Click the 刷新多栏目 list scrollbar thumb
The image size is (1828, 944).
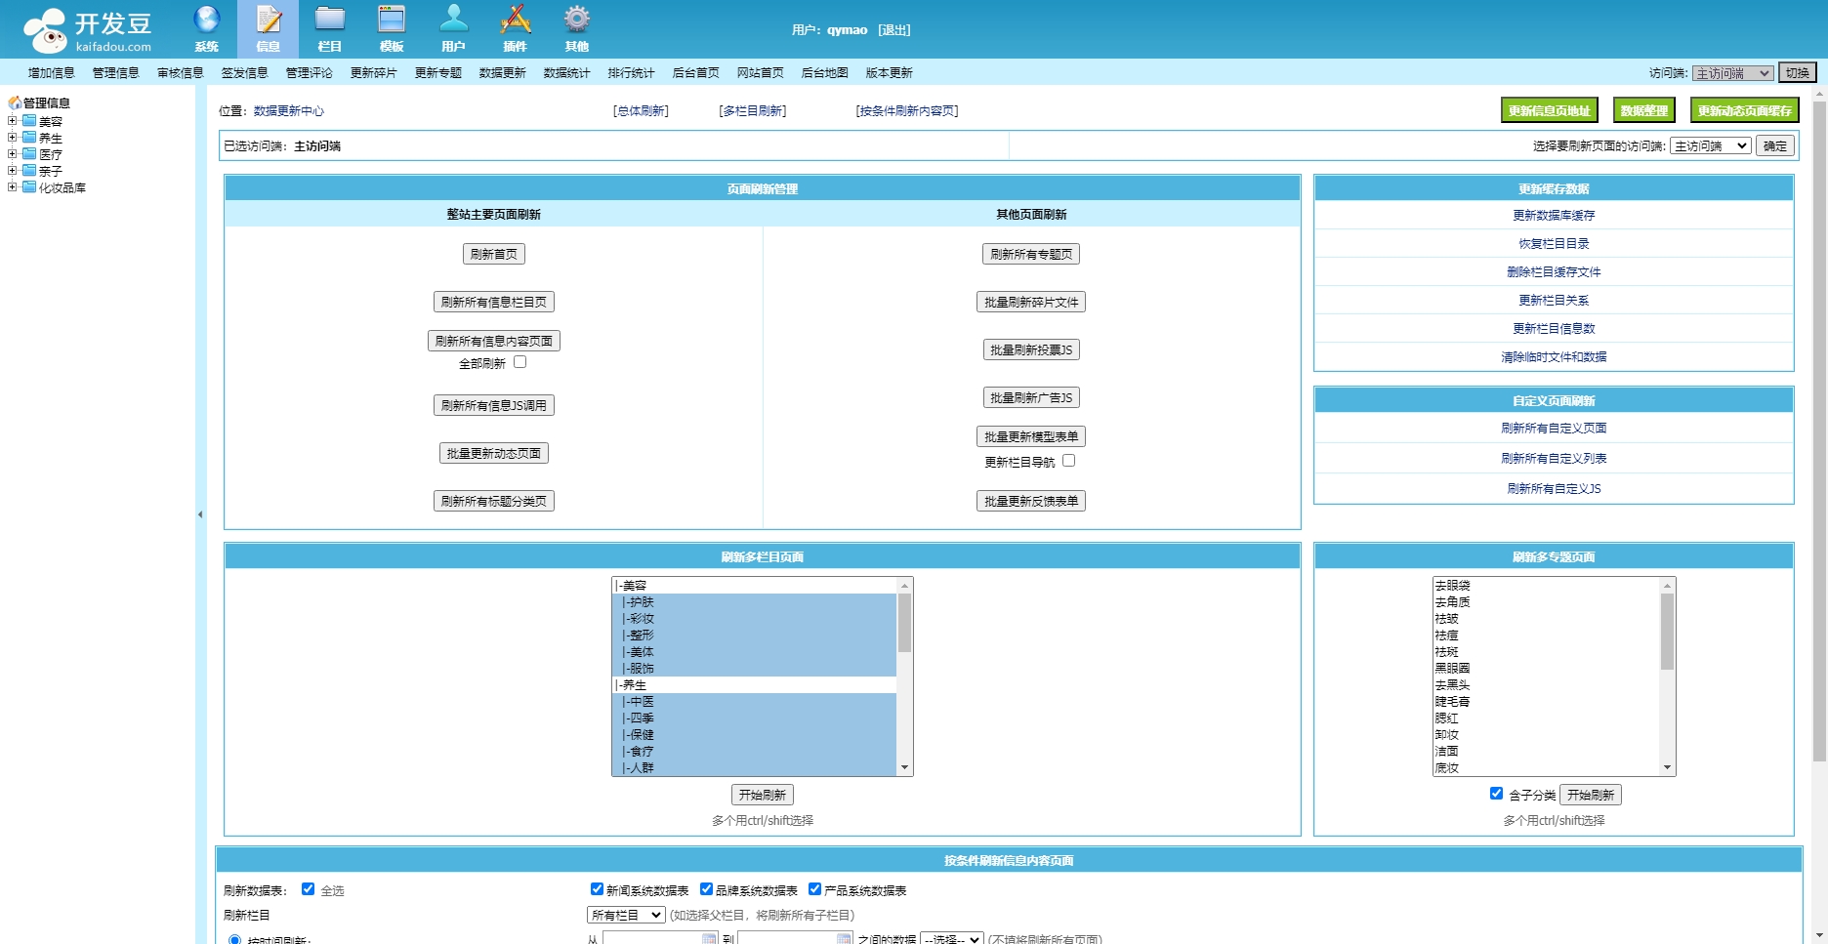(904, 623)
